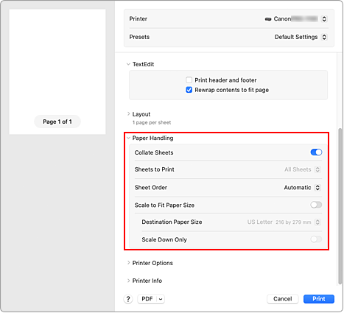Click the Presets stepper arrows
This screenshot has height=313, width=344.
[x=324, y=37]
